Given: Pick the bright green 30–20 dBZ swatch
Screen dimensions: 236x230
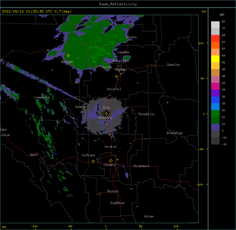Looking at the screenshot, I should [x=215, y=114].
